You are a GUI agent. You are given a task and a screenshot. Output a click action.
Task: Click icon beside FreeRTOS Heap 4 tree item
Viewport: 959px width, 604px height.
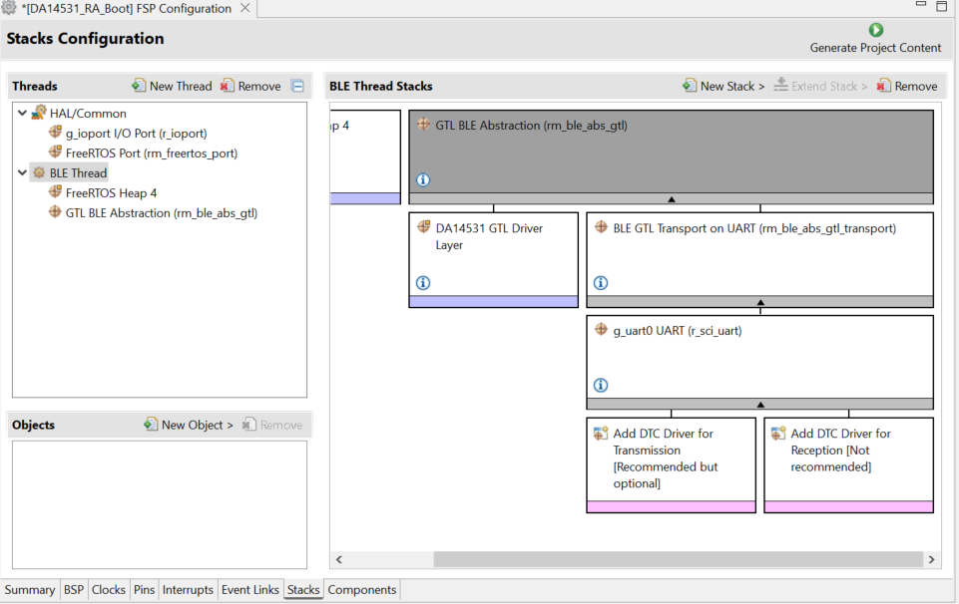click(x=55, y=191)
